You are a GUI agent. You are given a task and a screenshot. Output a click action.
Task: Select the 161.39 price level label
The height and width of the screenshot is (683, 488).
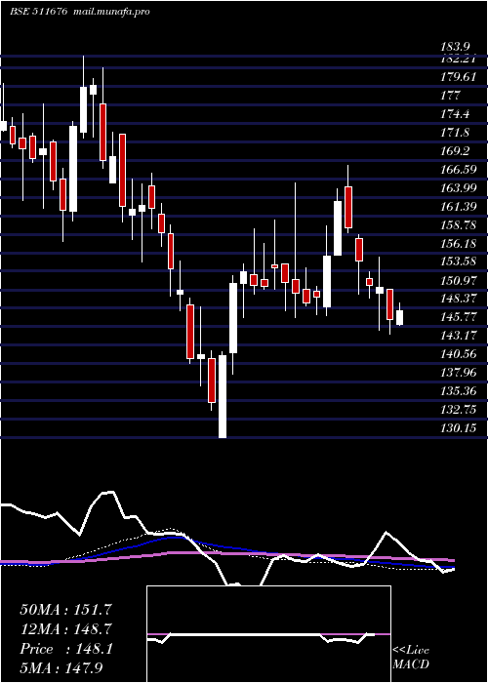(459, 207)
